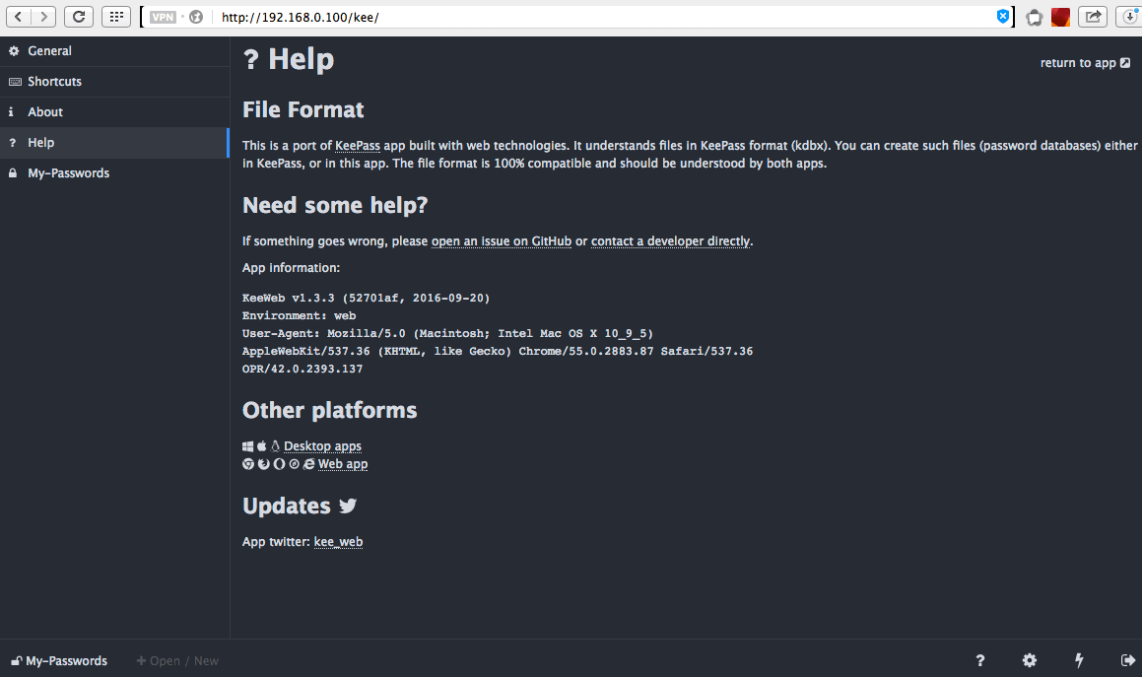The width and height of the screenshot is (1142, 677).
Task: Open My-Passwords file settings in sidebar
Action: coord(114,173)
